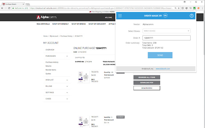Go to Purchase History in sidebar
The image size is (205, 128).
52,62
